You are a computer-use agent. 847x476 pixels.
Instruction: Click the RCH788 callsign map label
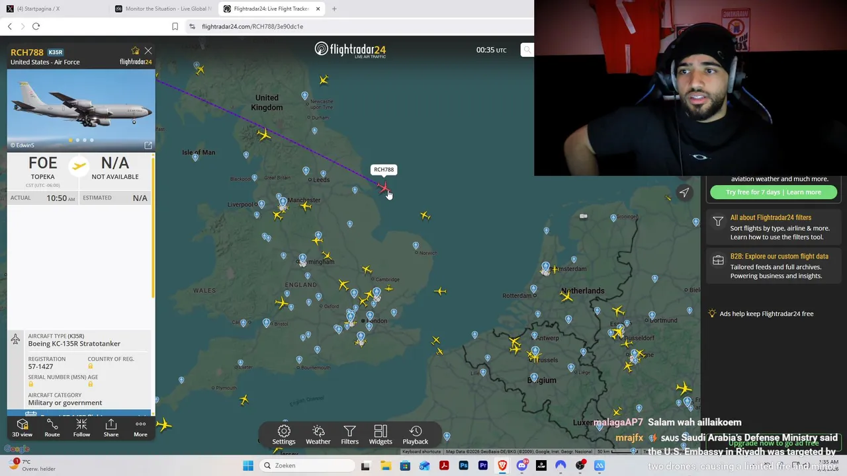[x=384, y=169]
